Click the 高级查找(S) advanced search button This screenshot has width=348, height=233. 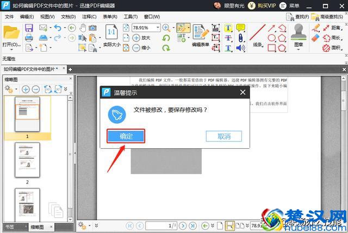click(x=327, y=17)
